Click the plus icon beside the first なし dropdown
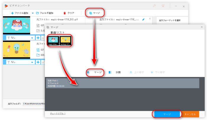The width and height of the screenshot is (207, 120). pyautogui.click(x=38, y=38)
